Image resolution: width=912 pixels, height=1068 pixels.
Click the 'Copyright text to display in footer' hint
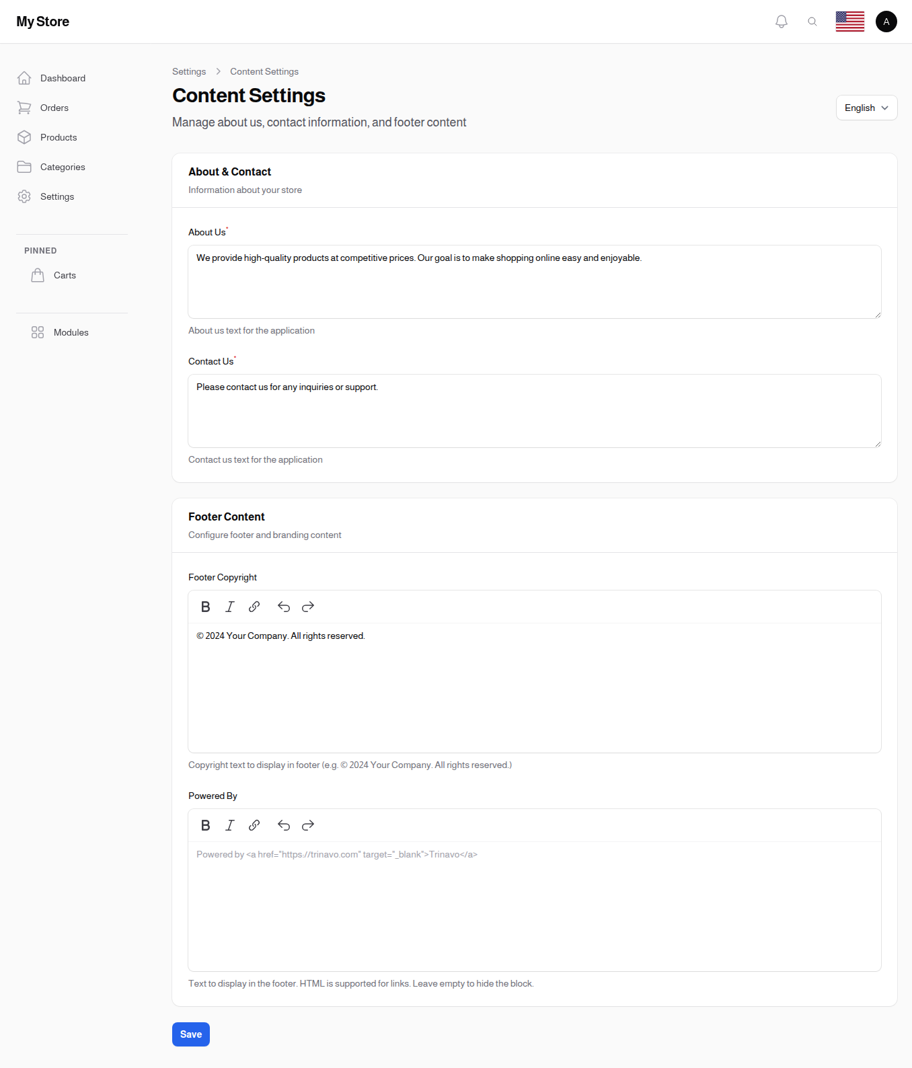350,765
